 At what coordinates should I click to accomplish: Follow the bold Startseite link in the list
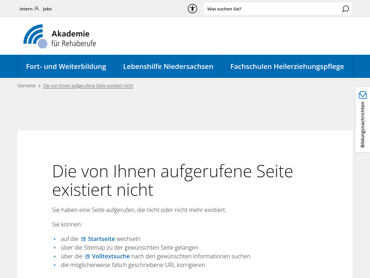coord(101,239)
